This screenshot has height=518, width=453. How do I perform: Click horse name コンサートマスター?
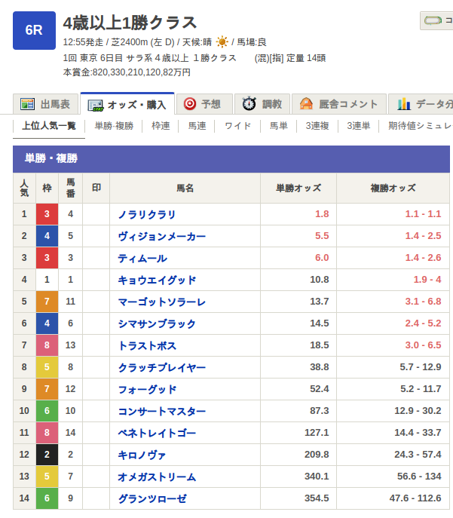click(161, 411)
